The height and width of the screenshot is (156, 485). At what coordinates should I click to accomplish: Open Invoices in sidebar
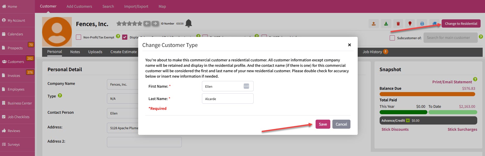point(17,76)
